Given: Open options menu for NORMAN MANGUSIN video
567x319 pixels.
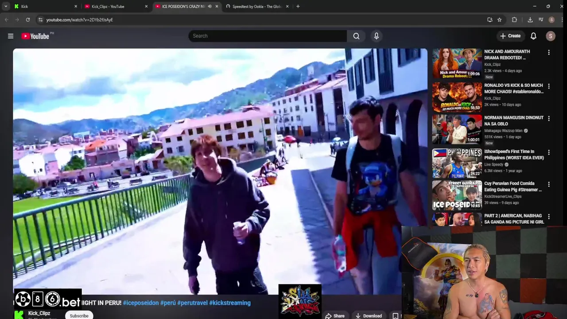Looking at the screenshot, I should 549,119.
